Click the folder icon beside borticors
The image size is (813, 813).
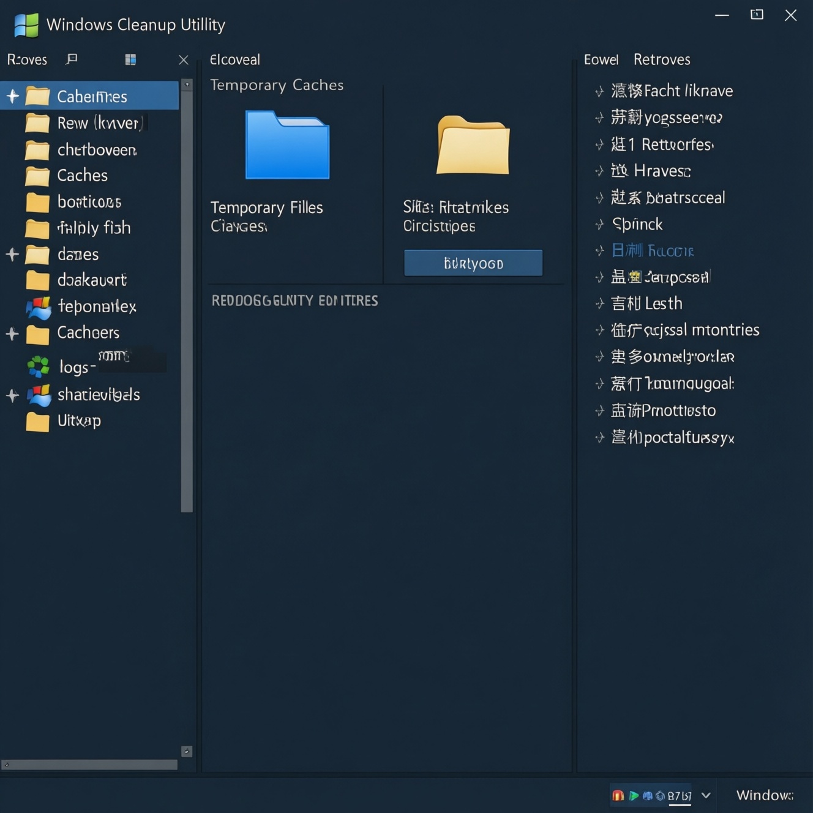(x=37, y=202)
